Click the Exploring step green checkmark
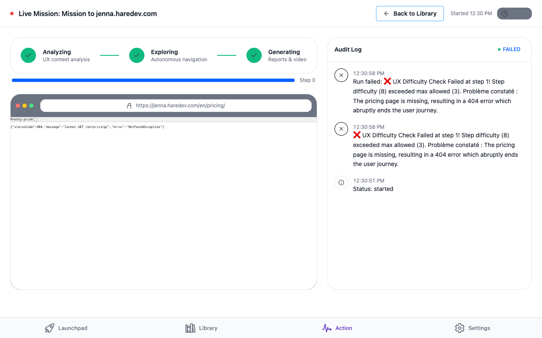 pos(137,55)
